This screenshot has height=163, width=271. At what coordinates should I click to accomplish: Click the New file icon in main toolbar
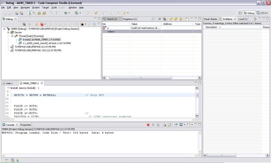click(x=5, y=13)
